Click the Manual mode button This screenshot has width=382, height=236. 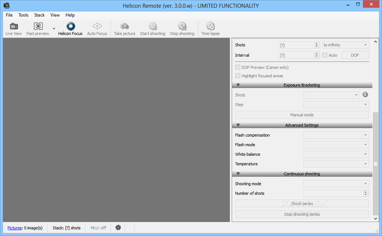click(302, 115)
